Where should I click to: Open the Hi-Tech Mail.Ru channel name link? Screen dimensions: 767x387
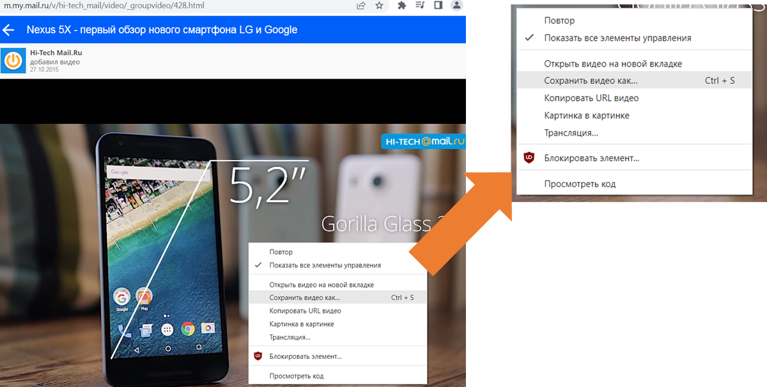[x=56, y=53]
